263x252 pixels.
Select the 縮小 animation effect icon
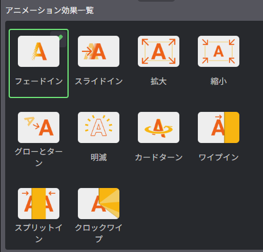(x=219, y=51)
